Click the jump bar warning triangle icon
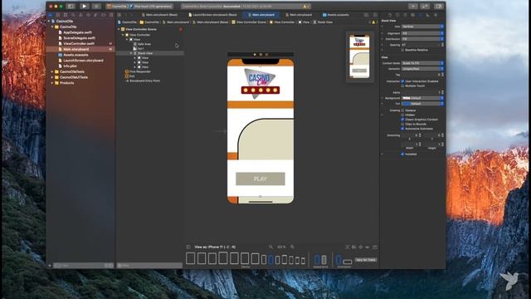 pos(374,22)
